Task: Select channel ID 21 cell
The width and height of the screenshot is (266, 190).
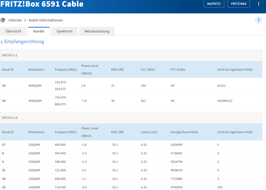Action: point(4,170)
